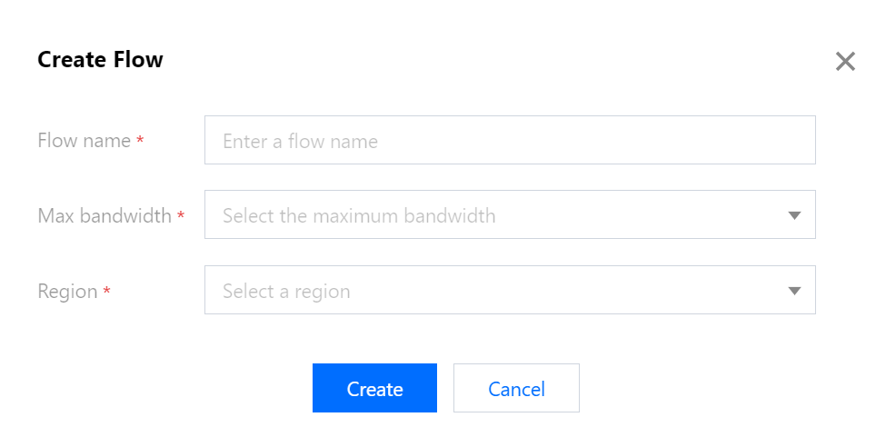This screenshot has width=886, height=447.
Task: Click the Max bandwidth dropdown arrow
Action: 794,215
